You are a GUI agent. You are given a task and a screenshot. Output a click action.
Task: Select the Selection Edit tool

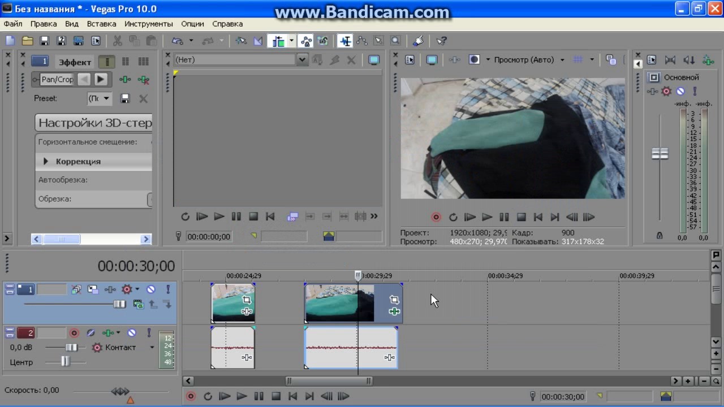point(379,41)
